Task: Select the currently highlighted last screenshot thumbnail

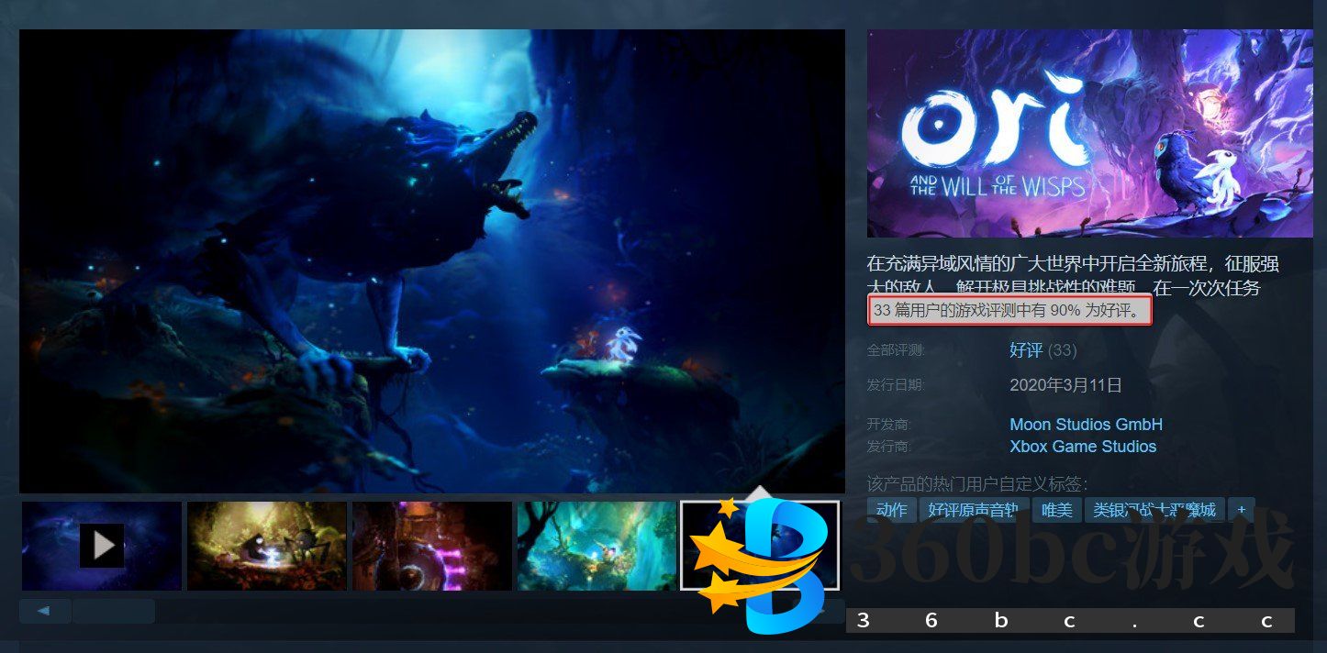Action: 760,545
